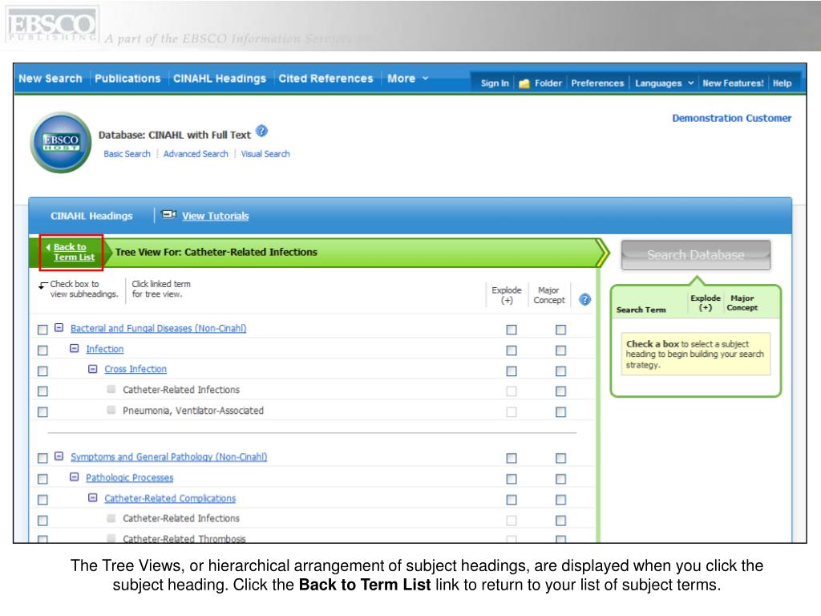This screenshot has width=821, height=616.
Task: Click Demonstration Customer text
Action: [x=731, y=119]
